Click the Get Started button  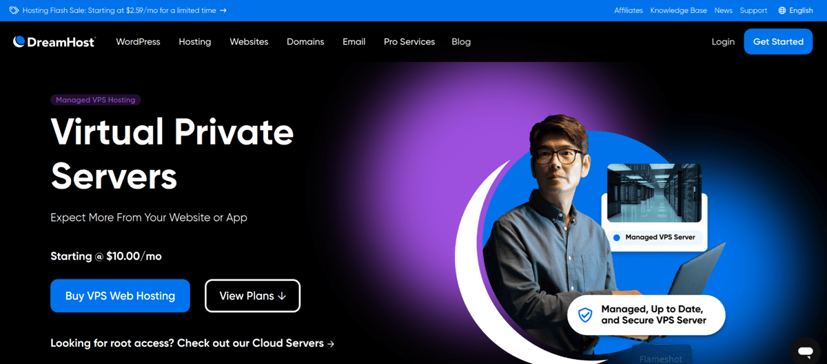tap(778, 42)
